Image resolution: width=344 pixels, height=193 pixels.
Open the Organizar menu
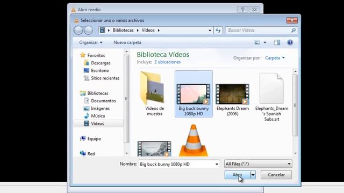click(x=91, y=42)
